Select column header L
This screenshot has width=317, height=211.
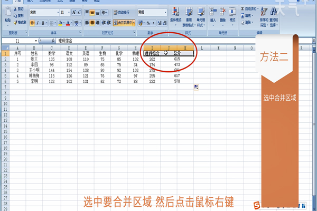coord(202,48)
